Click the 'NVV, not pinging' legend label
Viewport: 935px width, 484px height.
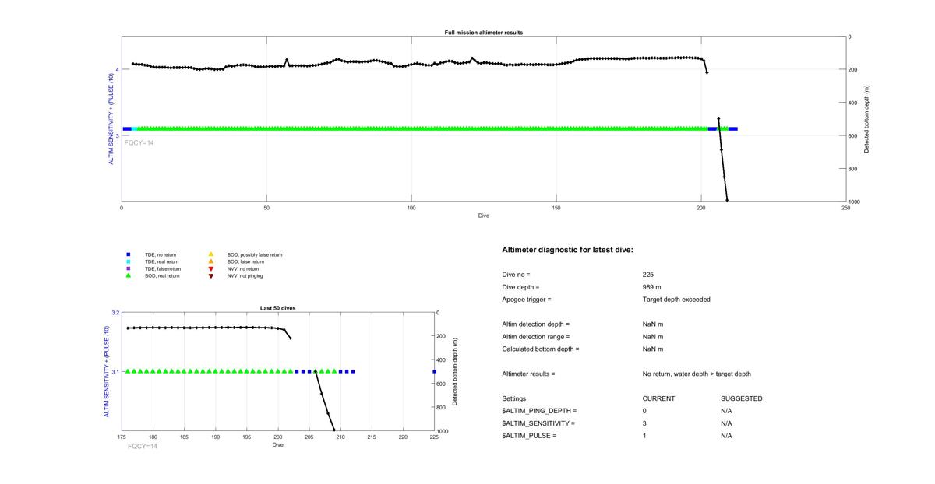point(245,275)
